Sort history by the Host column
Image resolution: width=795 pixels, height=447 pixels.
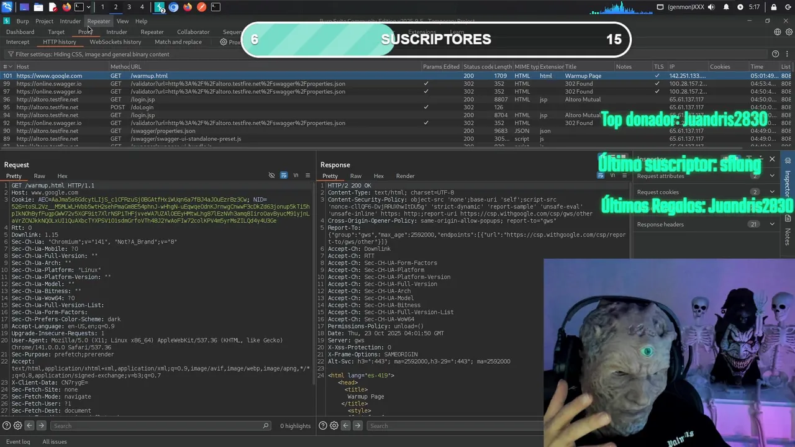coord(61,67)
